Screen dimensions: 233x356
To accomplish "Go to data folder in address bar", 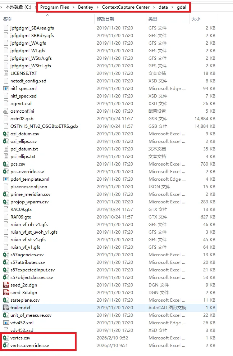I will point(163,7).
